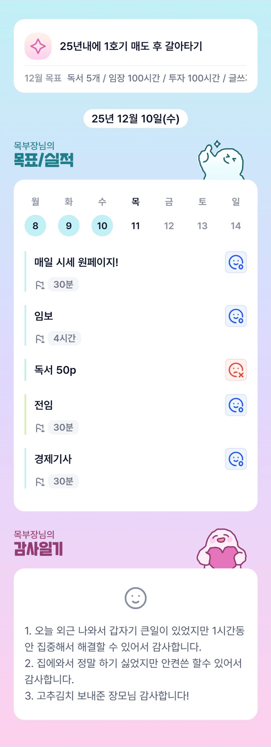Toggle the smiley status icon for 임보

(x=236, y=316)
